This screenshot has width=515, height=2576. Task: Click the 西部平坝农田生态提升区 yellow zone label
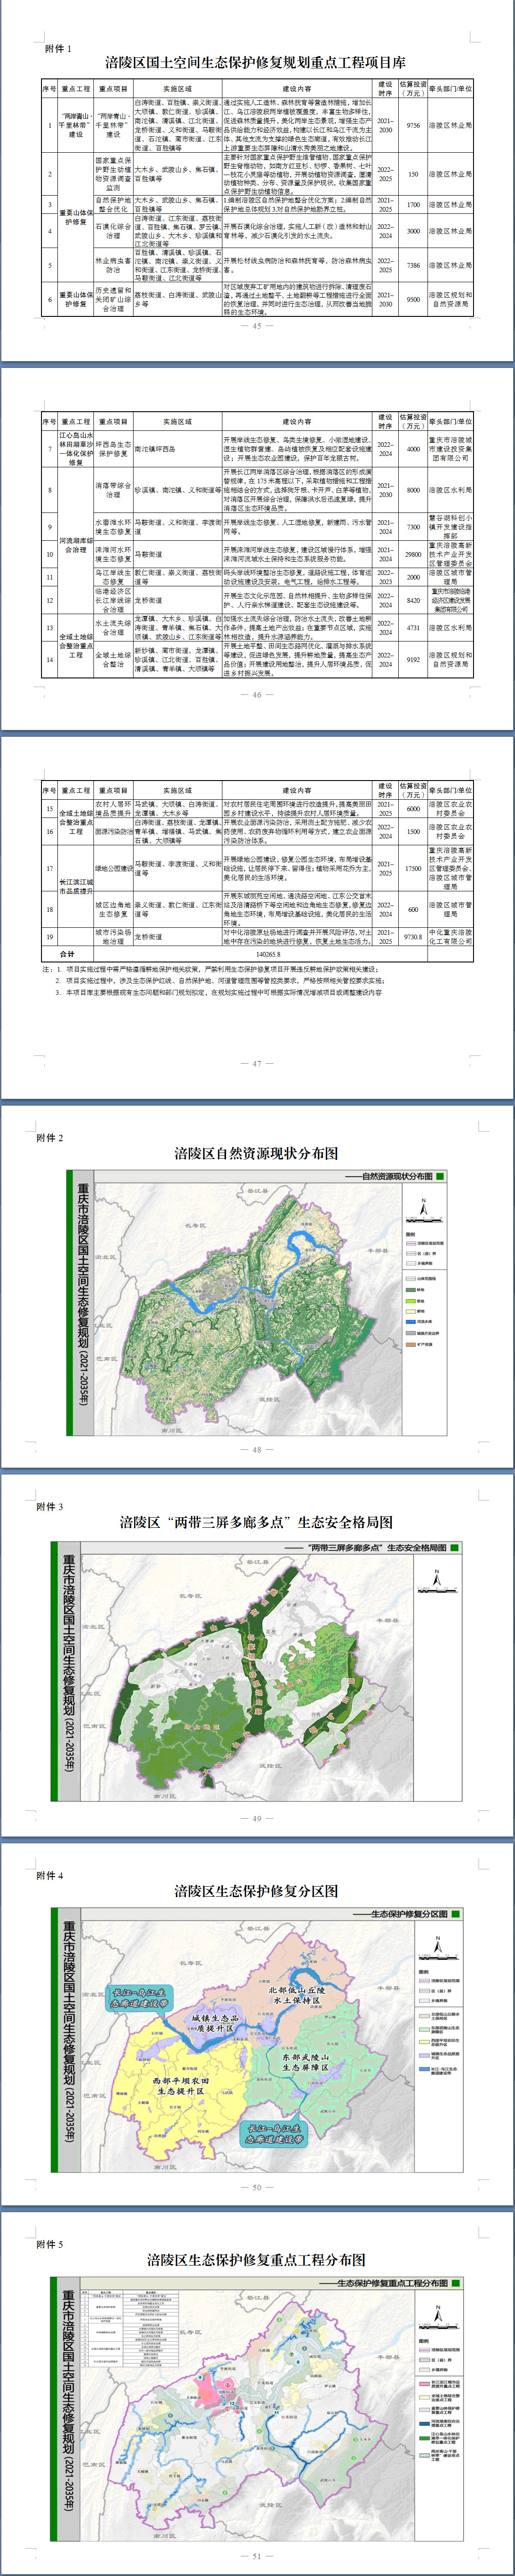(181, 2086)
